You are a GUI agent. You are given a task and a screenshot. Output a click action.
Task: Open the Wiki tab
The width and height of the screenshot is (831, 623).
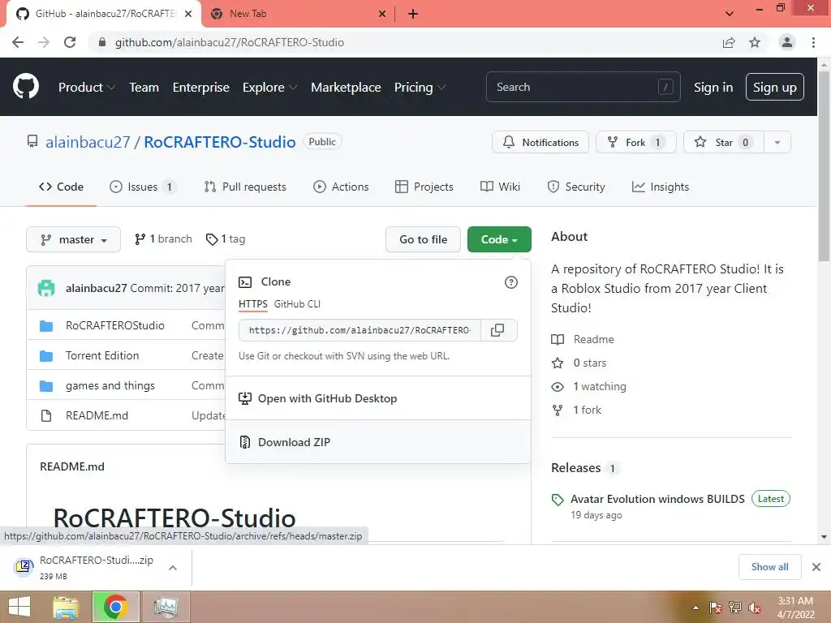tap(500, 187)
